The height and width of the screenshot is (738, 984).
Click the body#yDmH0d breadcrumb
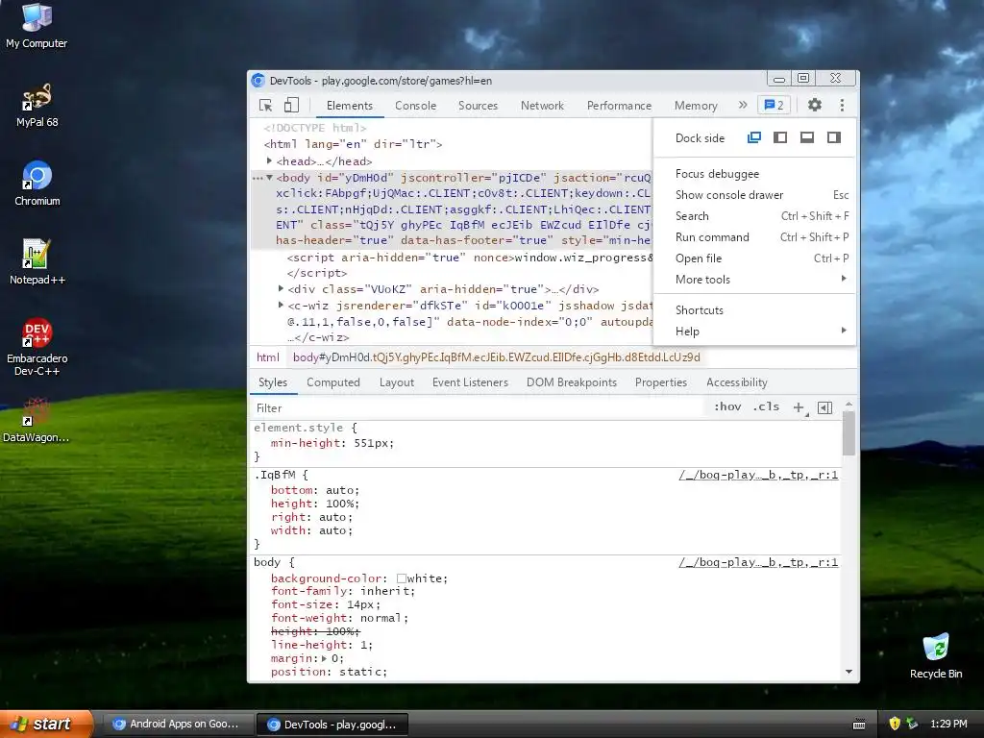click(x=497, y=357)
